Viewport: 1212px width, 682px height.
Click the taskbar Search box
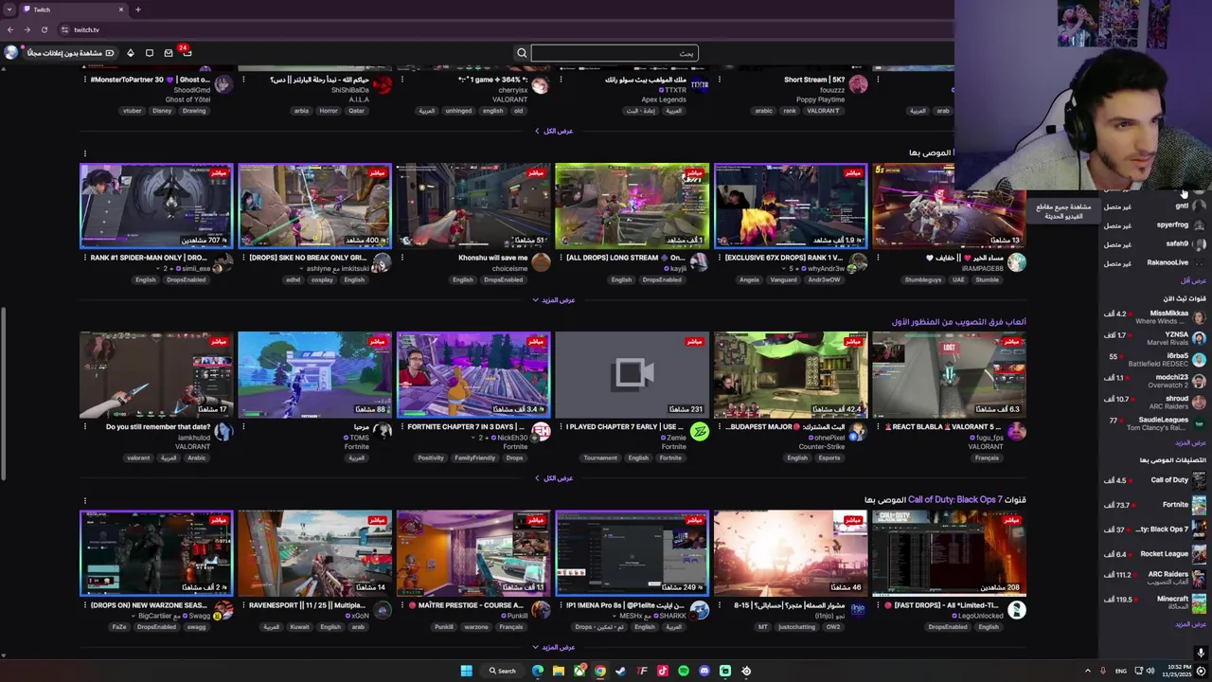[503, 671]
